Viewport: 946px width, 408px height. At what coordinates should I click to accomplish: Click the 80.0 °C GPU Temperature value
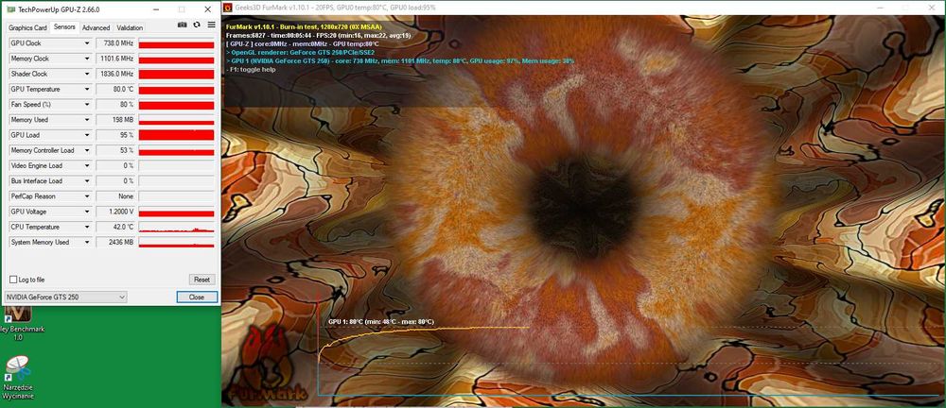pyautogui.click(x=115, y=89)
